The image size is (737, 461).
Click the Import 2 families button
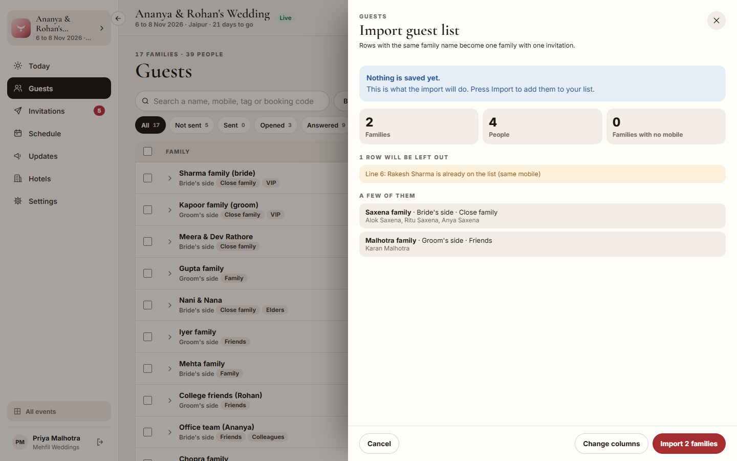tap(689, 444)
